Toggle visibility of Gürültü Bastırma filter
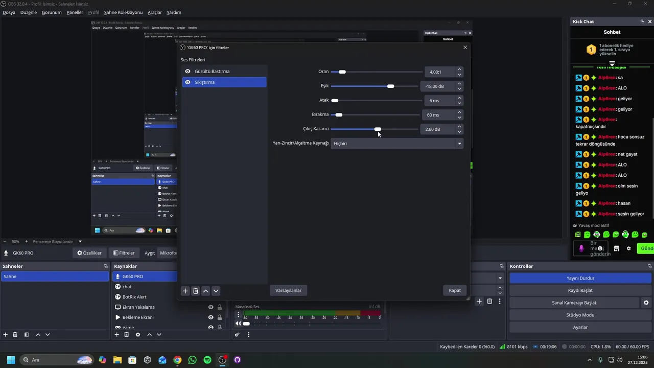This screenshot has height=368, width=654. 188,72
